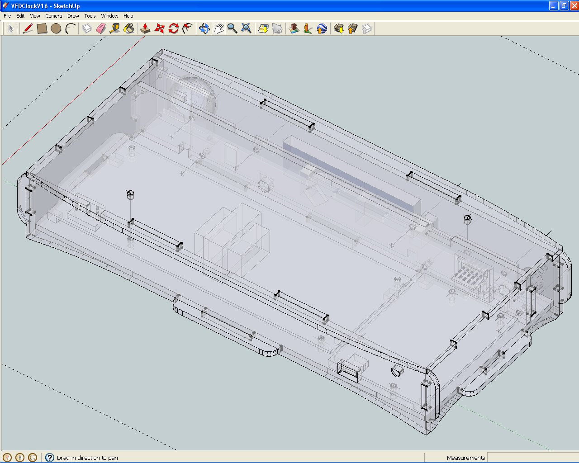Image resolution: width=579 pixels, height=463 pixels.
Task: Click the greyed Share Component icon
Action: 367,29
